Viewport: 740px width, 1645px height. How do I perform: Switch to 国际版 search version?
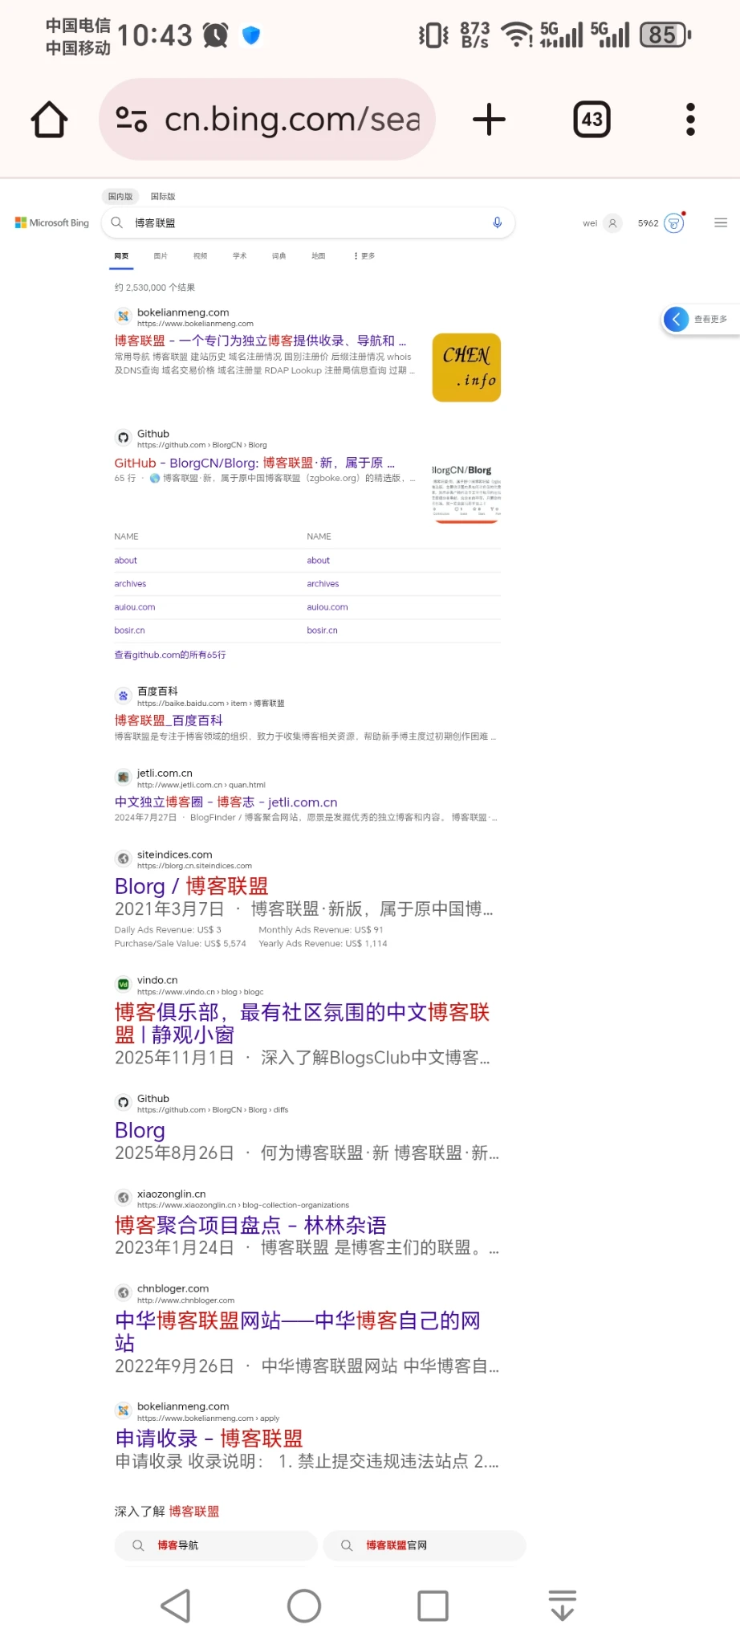pyautogui.click(x=163, y=196)
